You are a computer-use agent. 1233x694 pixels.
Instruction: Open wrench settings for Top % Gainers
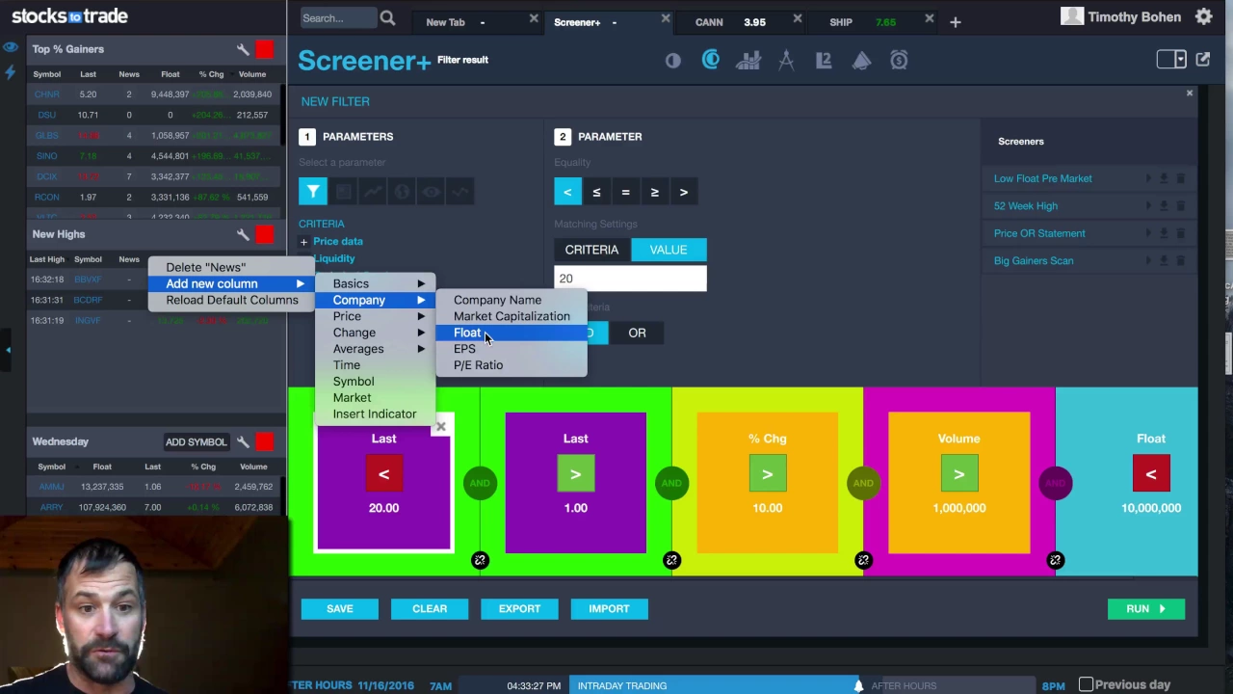coord(243,49)
